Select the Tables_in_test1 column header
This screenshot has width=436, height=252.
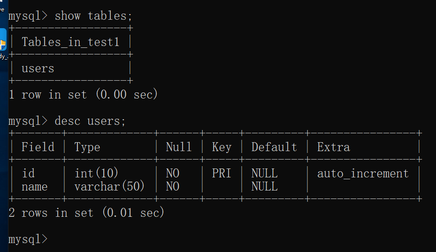click(x=70, y=42)
